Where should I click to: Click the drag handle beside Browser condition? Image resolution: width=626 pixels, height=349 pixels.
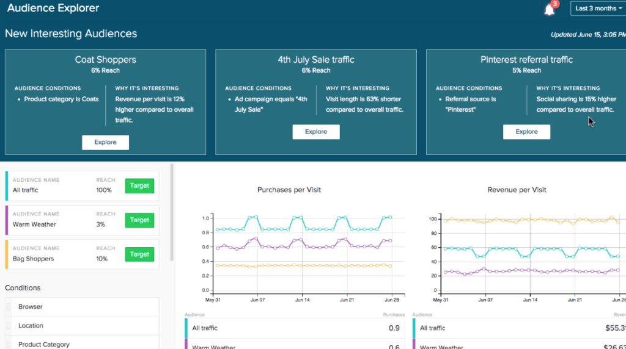point(9,307)
